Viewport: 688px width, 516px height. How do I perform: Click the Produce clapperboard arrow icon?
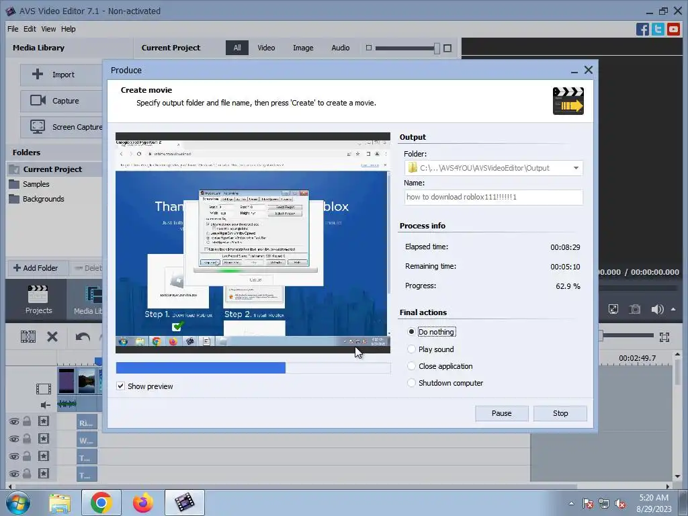[x=568, y=101]
